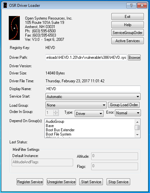Click the Registry Key value HEVD
Image resolution: width=150 pixels, height=193 pixels.
(50, 47)
